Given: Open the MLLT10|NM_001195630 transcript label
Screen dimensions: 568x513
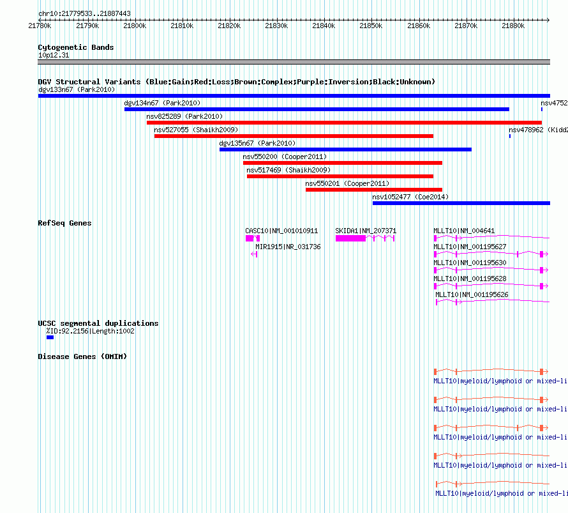Looking at the screenshot, I should [470, 263].
